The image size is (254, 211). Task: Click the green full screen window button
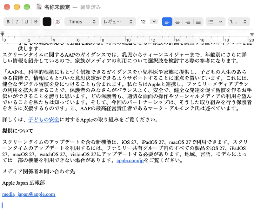(27, 7)
